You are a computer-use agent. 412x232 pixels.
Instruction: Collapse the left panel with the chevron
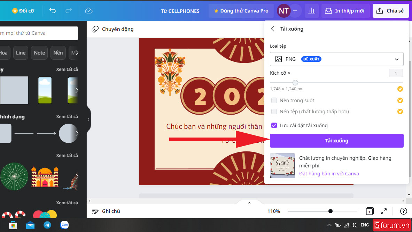coord(88,119)
